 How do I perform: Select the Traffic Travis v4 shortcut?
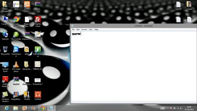pyautogui.click(x=38, y=51)
